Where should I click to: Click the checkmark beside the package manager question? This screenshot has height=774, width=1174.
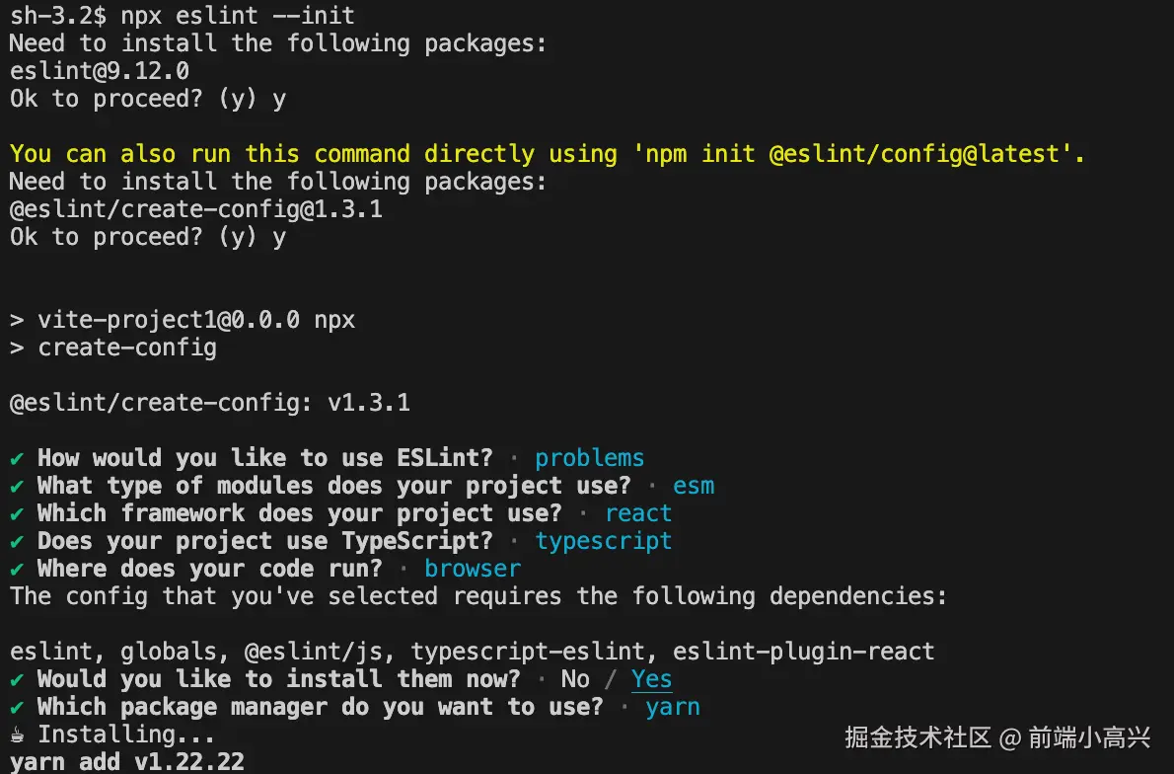[17, 707]
